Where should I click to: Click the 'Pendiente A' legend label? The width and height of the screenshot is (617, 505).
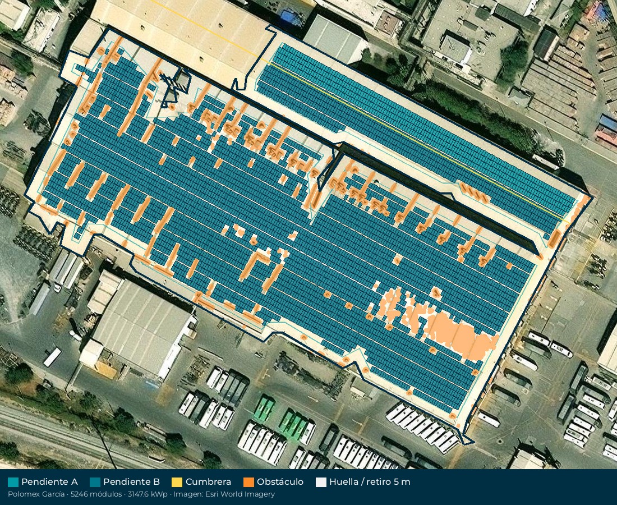[49, 482]
